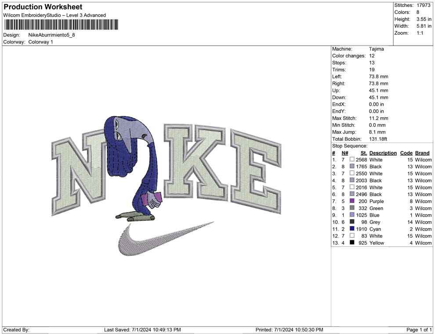Screen dimensions: 435x334
Task: Click the Colorway 1 value
Action: (x=40, y=42)
